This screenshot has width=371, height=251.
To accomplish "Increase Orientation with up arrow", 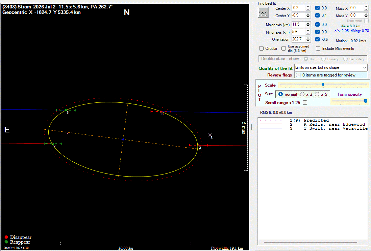I will coord(308,38).
